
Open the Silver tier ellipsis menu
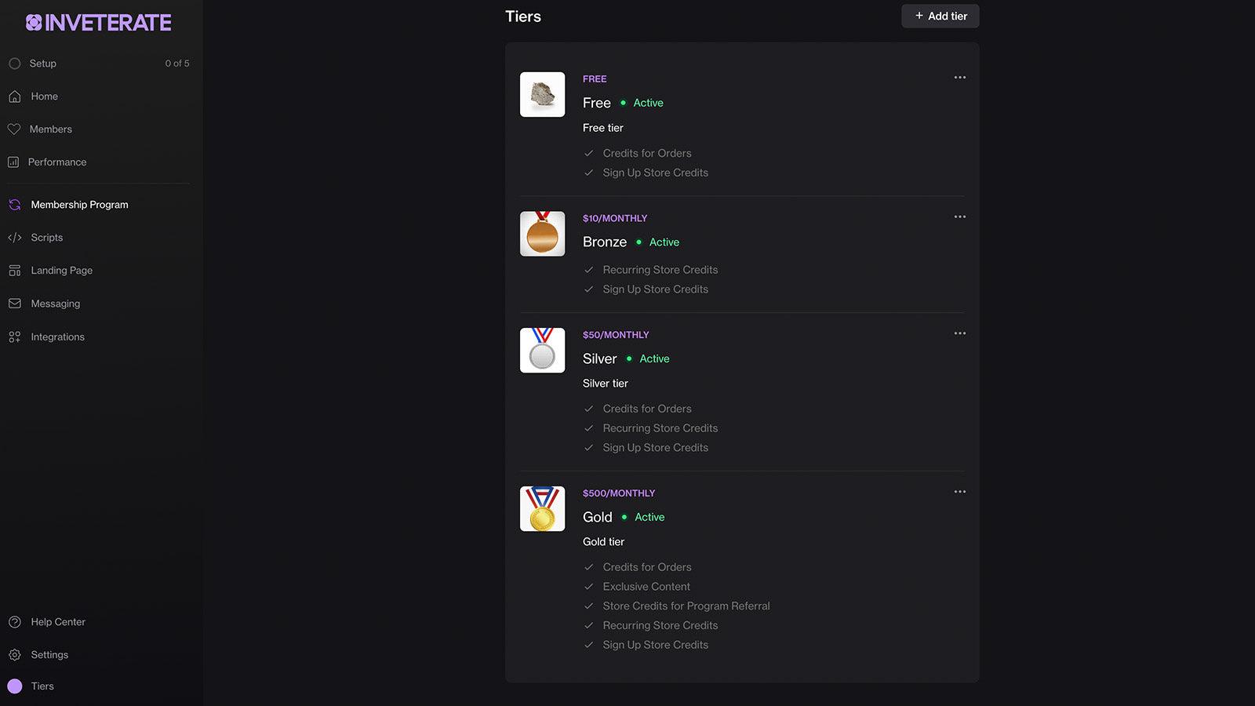click(959, 333)
